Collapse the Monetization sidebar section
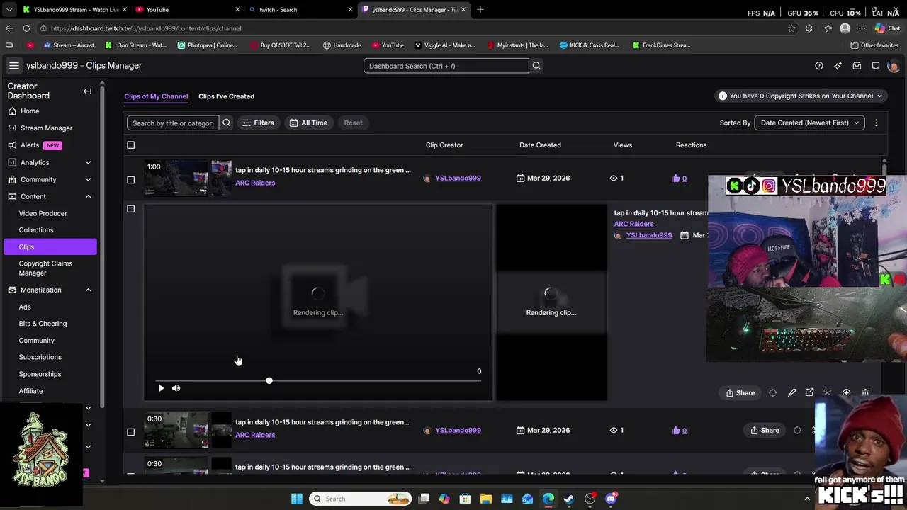907x510 pixels. 88,290
